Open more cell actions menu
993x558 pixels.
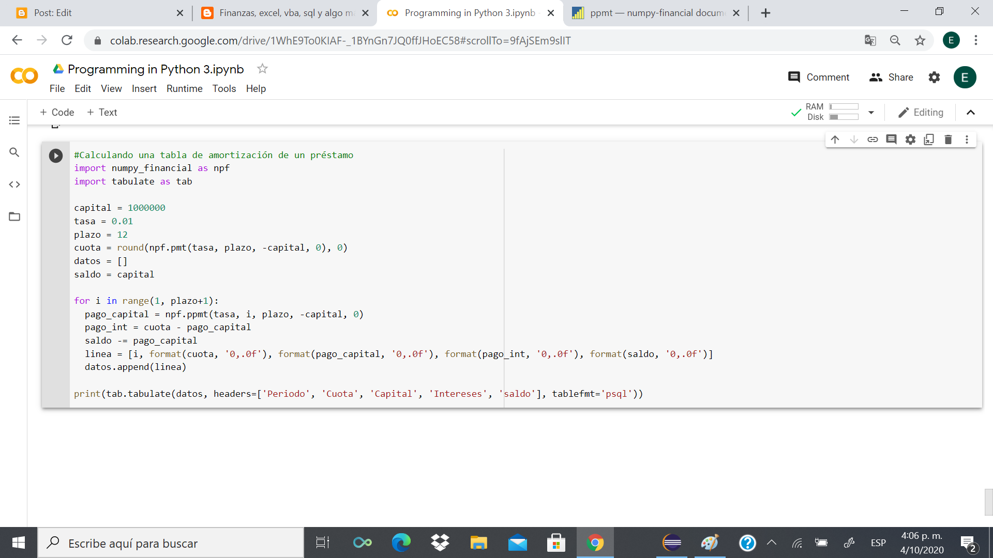(x=966, y=139)
